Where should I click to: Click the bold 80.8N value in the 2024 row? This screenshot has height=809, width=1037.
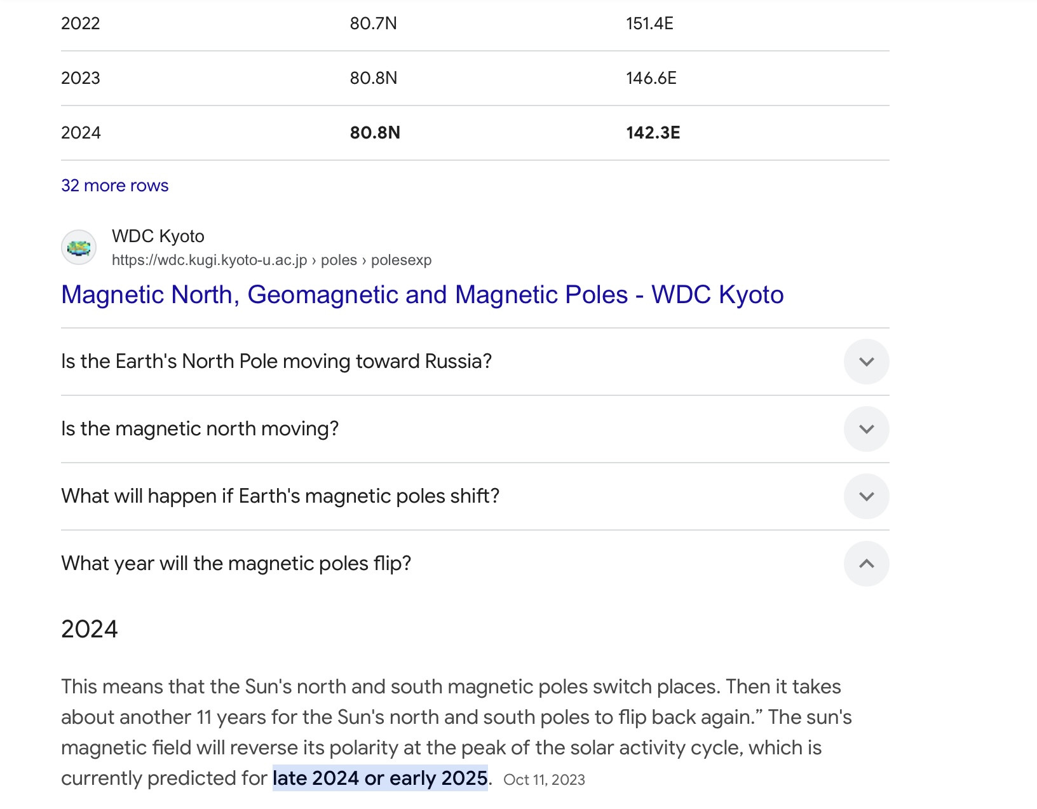click(375, 133)
